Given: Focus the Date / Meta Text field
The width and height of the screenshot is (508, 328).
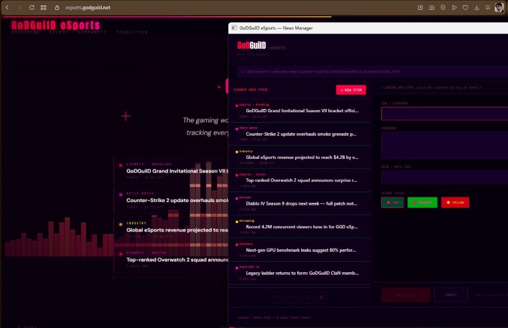Looking at the screenshot, I should click(x=444, y=177).
